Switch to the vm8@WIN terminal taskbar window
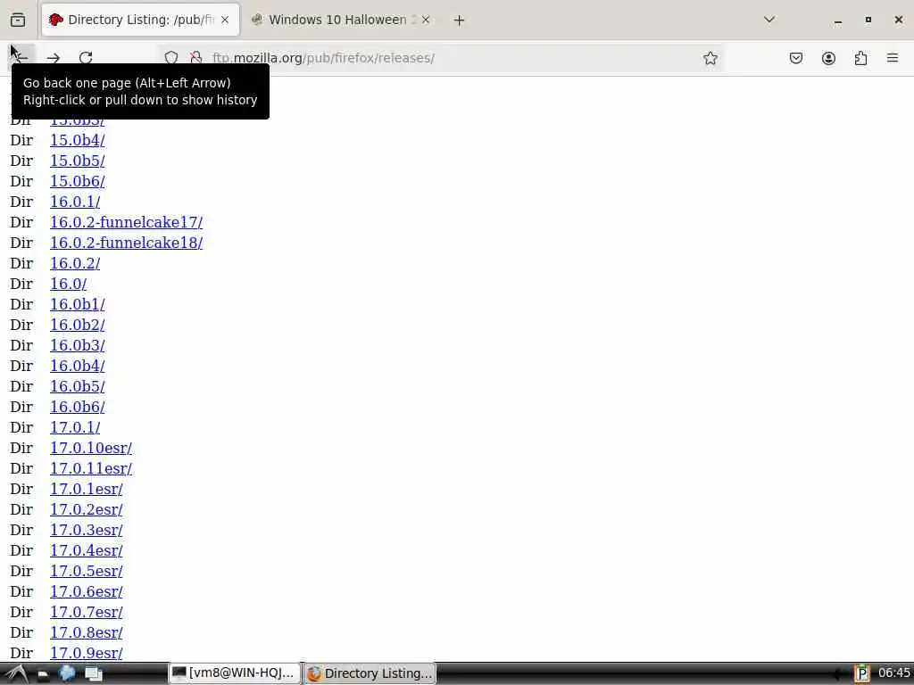 [235, 673]
